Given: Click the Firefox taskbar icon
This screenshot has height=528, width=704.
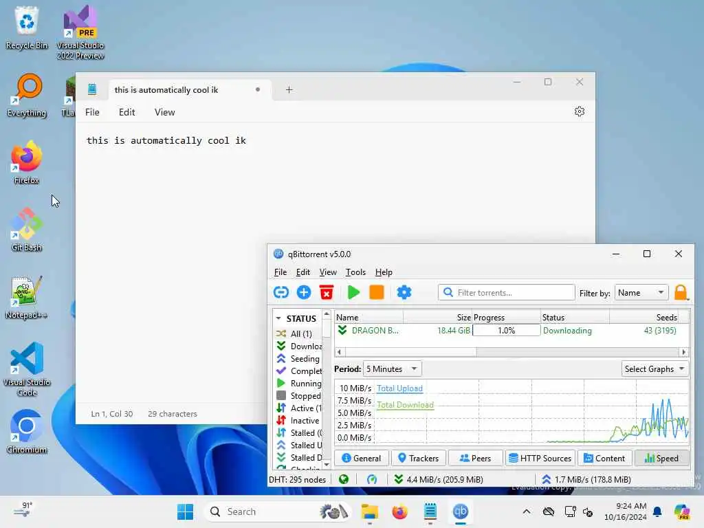Looking at the screenshot, I should click(399, 511).
